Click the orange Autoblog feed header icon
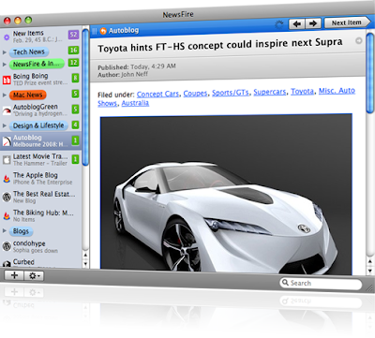 [103, 31]
